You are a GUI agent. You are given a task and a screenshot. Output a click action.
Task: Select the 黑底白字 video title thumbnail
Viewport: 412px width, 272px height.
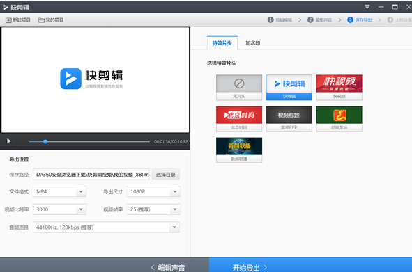[289, 119]
